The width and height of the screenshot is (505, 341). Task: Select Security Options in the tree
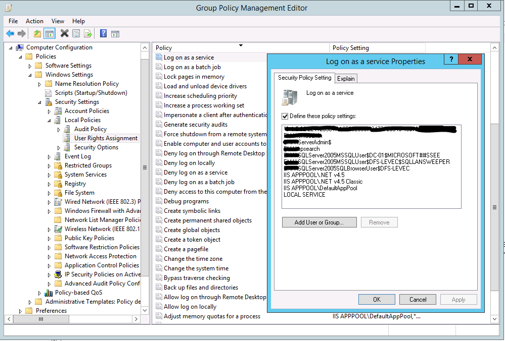click(x=96, y=147)
